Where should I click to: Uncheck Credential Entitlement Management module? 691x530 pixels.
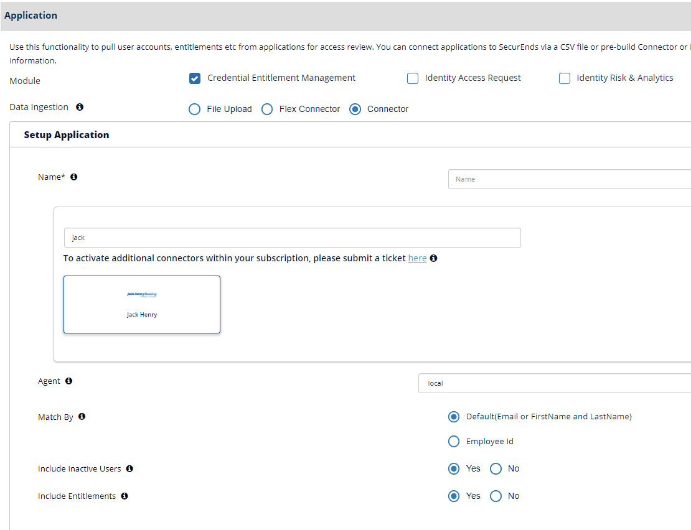pyautogui.click(x=195, y=78)
